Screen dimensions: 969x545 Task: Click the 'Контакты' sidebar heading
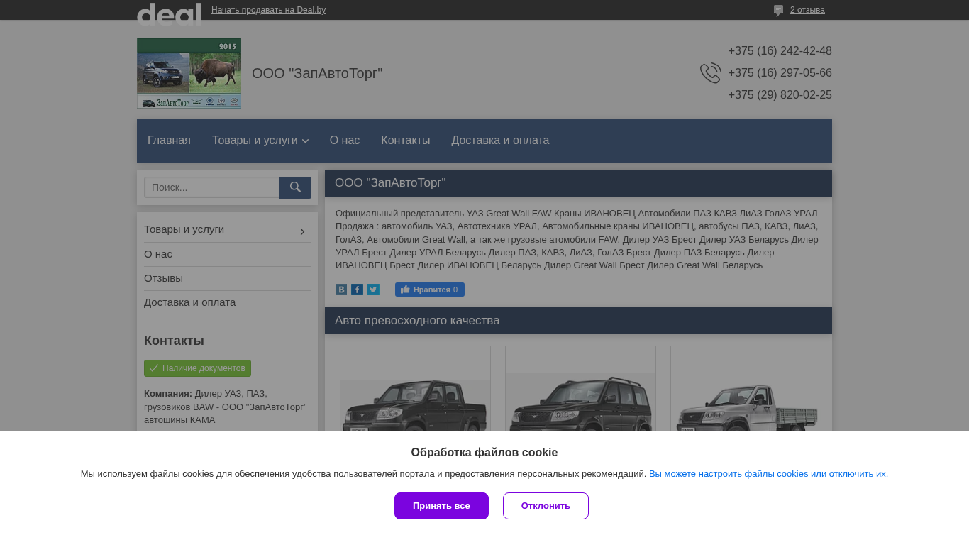[174, 341]
